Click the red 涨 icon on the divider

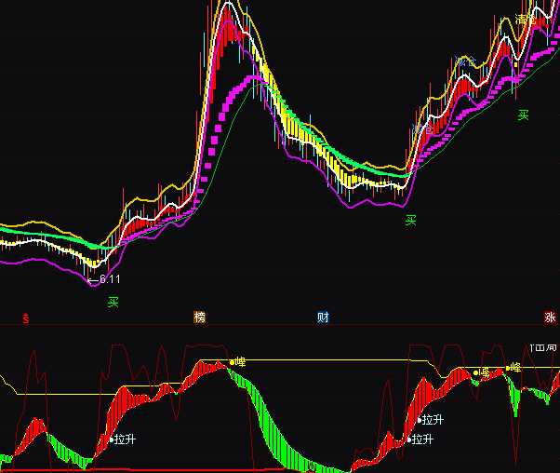tap(550, 318)
